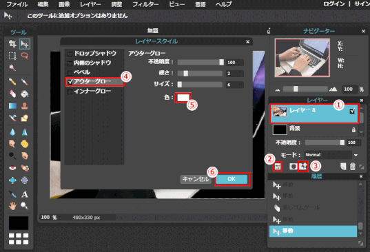Enable the 内側のシャドウ checkbox

(70, 63)
